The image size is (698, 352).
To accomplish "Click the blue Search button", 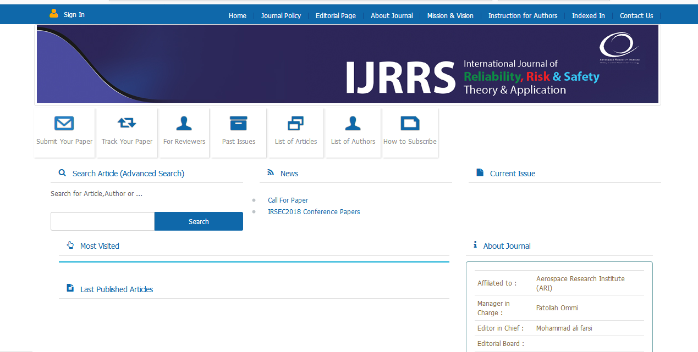I will point(199,221).
